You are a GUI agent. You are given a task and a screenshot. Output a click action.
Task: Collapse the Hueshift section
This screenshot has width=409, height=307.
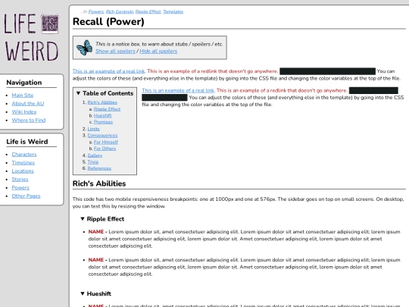pyautogui.click(x=83, y=293)
